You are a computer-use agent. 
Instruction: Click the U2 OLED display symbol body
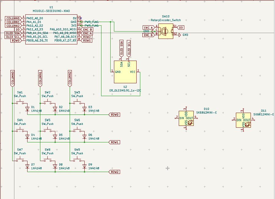click(125, 72)
